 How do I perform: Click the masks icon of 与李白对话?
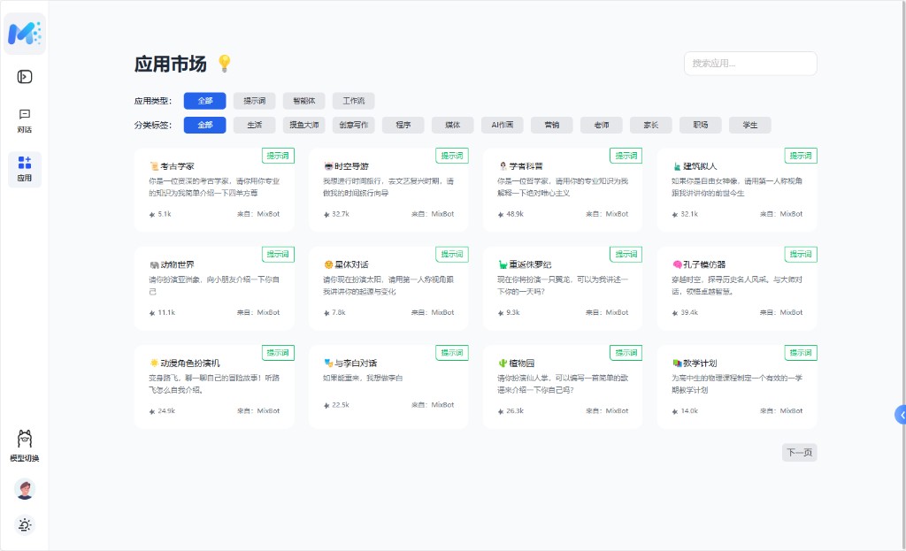(x=328, y=364)
